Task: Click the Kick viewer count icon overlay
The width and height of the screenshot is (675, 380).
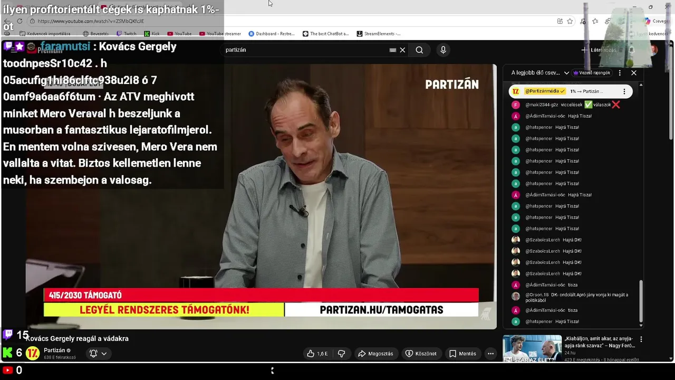Action: (x=7, y=353)
